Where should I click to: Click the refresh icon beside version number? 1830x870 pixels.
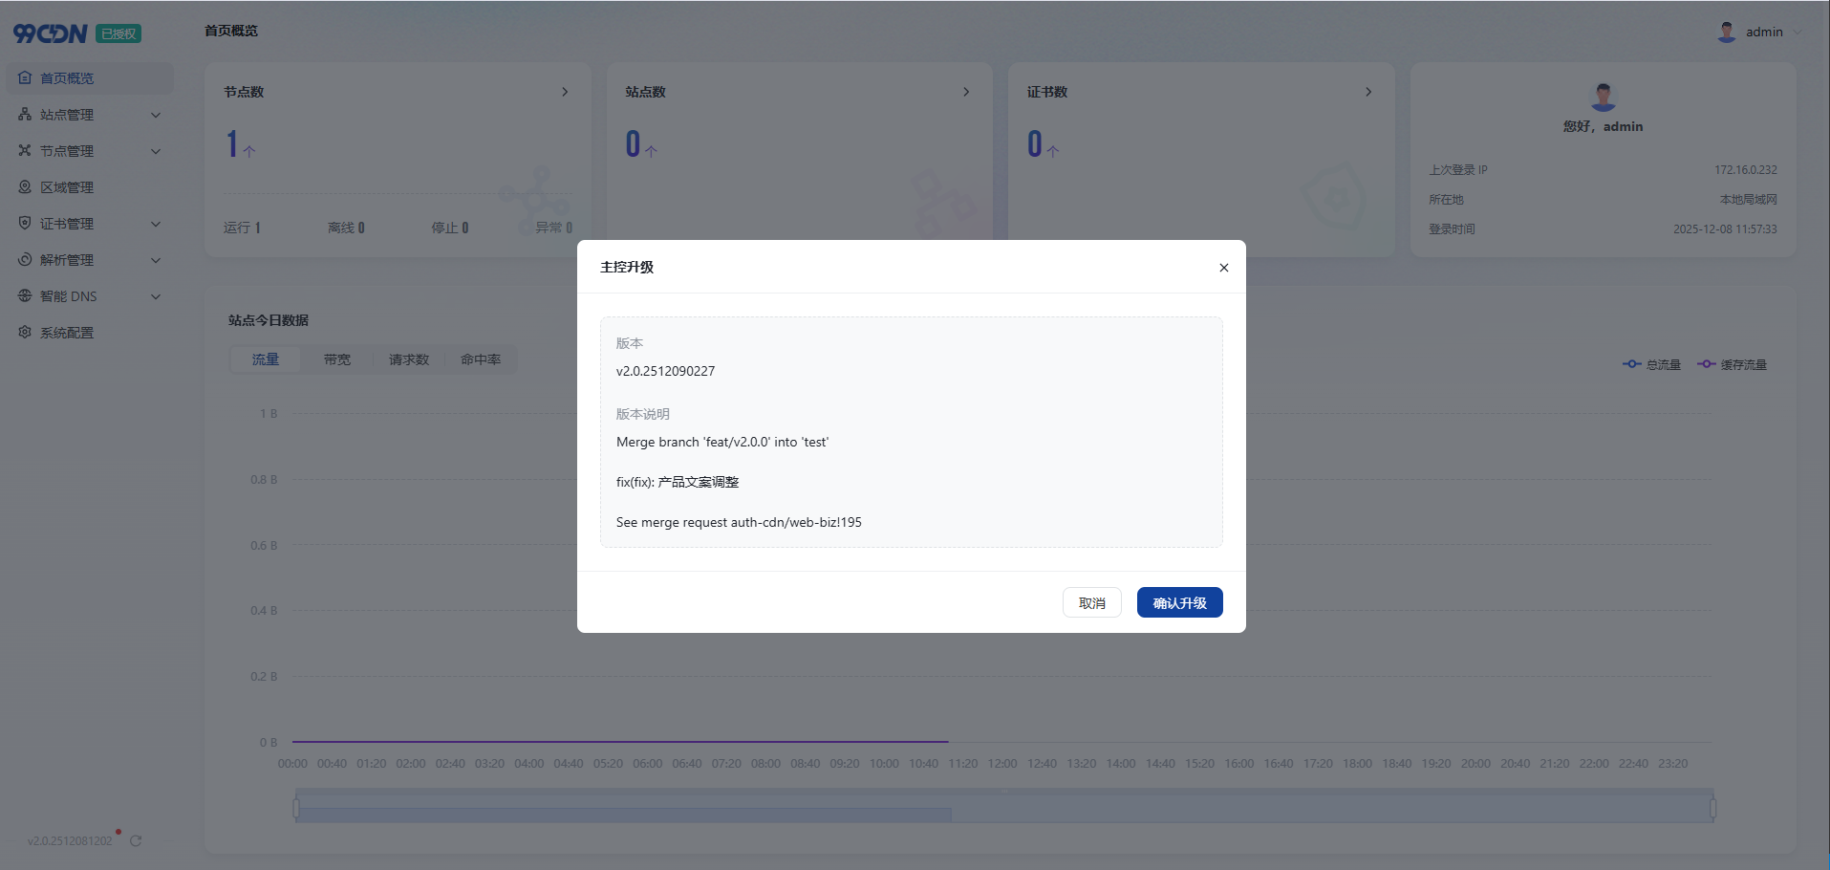tap(136, 841)
